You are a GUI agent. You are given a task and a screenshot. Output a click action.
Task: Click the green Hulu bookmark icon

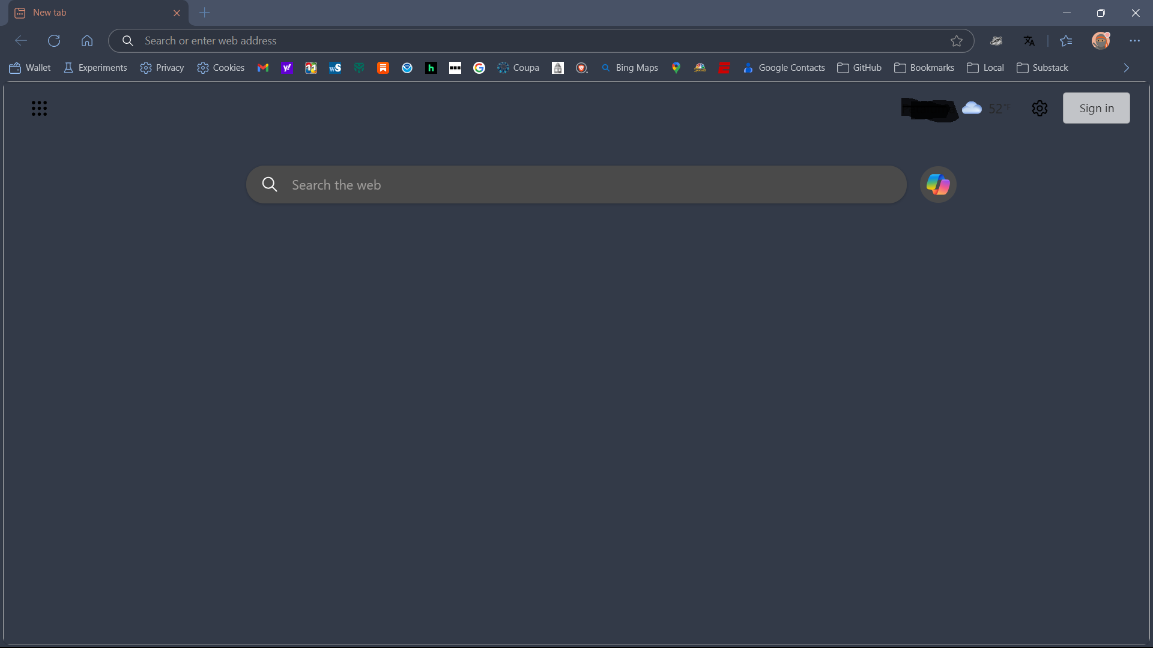[431, 68]
